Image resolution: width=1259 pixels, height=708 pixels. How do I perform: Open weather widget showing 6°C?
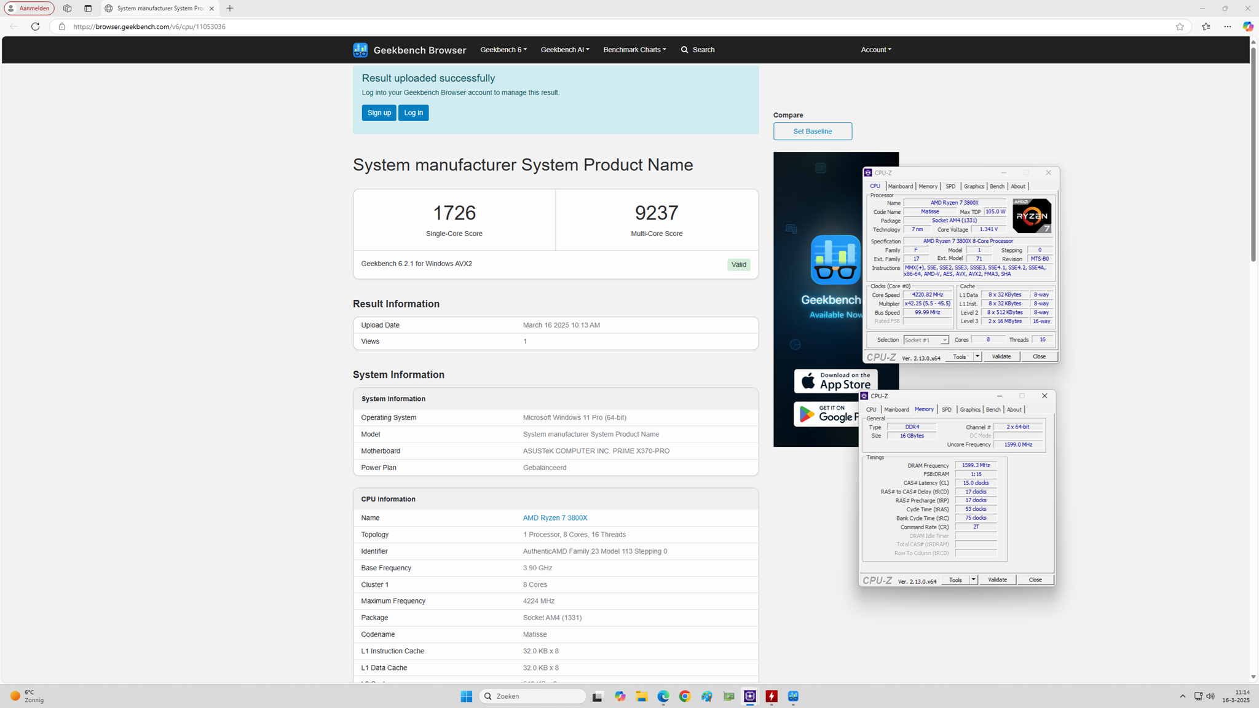click(28, 696)
